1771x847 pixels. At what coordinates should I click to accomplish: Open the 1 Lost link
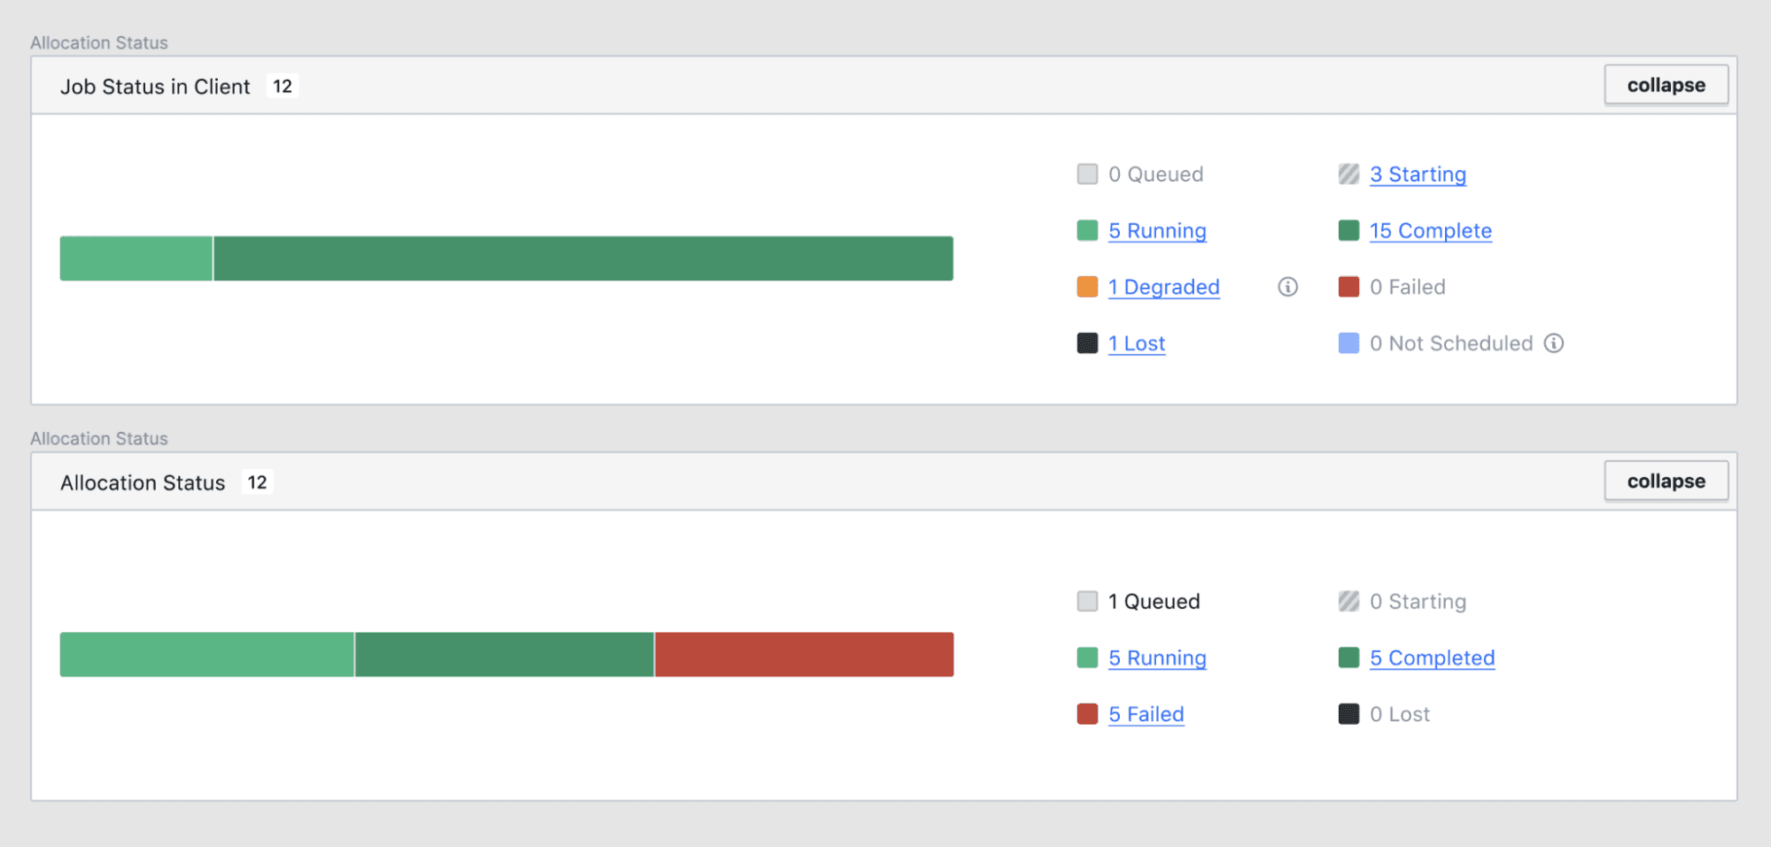click(x=1136, y=343)
